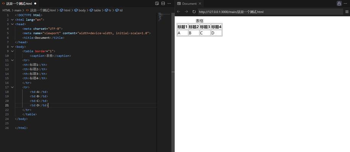The width and height of the screenshot is (350, 152).
Task: Click the <title>Document</title> code line
Action: click(43, 38)
